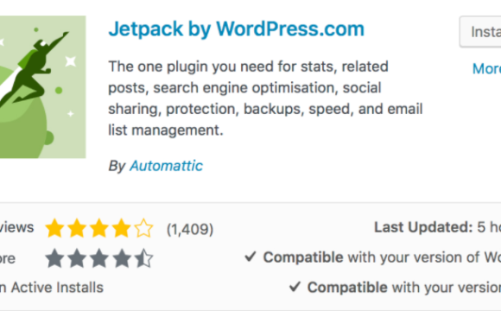Click the Install button
This screenshot has width=501, height=311.
click(x=480, y=32)
